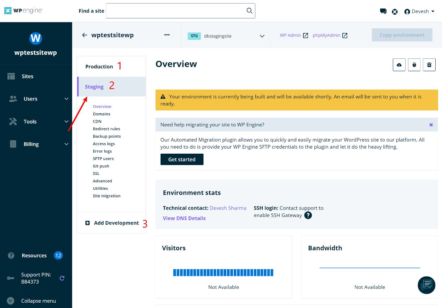Select Sites in the left sidebar

coord(28,76)
